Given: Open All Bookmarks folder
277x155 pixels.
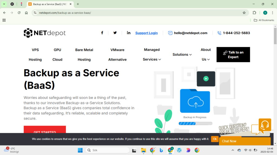Looking at the screenshot, I should point(264,20).
